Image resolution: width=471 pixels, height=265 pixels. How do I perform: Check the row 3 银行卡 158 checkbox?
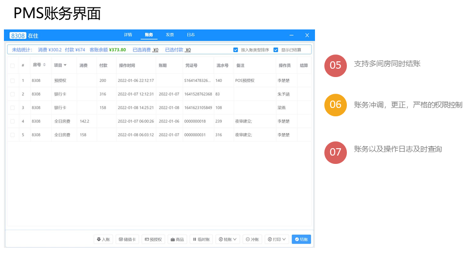[x=12, y=107]
